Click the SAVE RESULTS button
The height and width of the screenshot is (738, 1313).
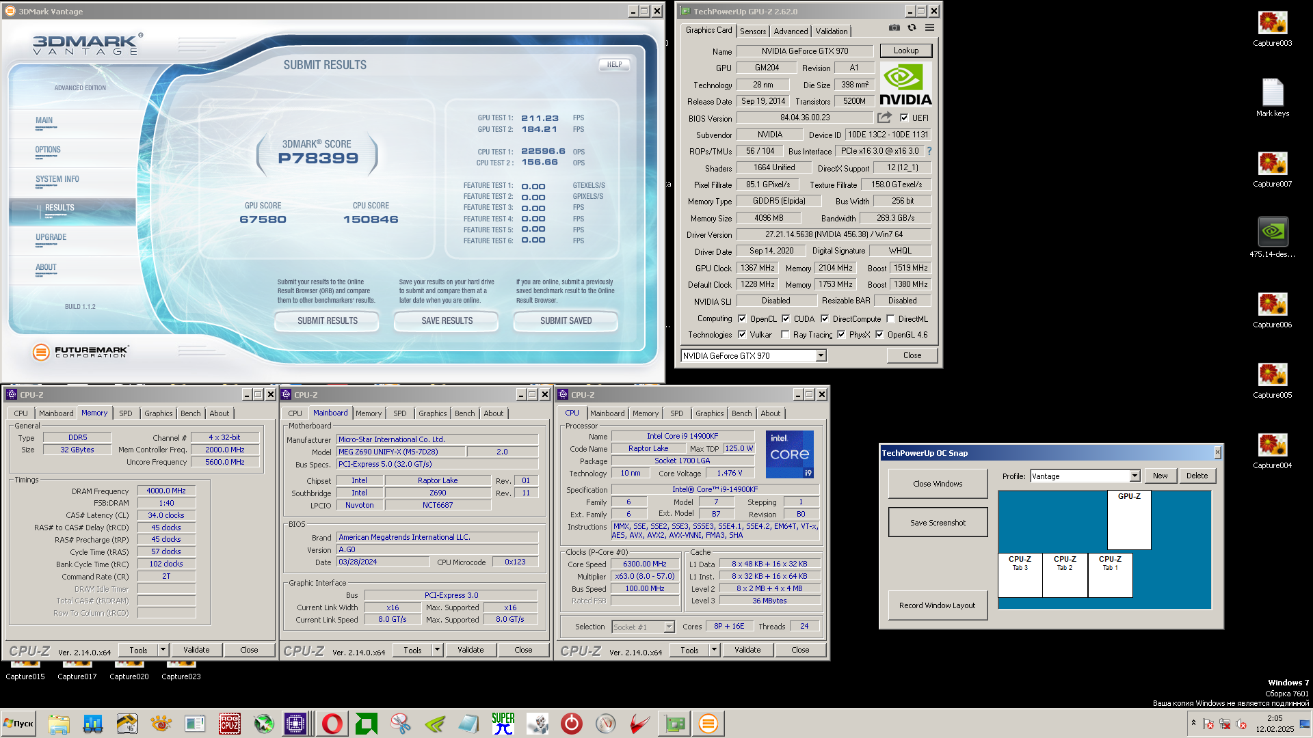447,320
